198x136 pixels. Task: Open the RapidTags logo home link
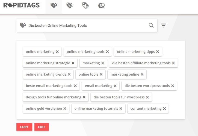(22, 5)
